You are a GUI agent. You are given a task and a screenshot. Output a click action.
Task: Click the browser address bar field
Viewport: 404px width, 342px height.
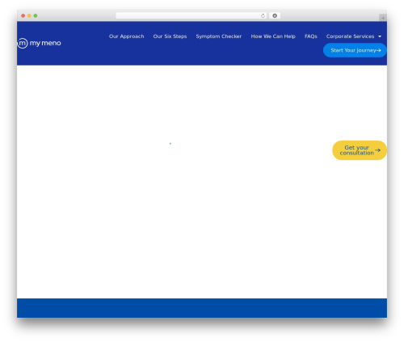point(191,16)
